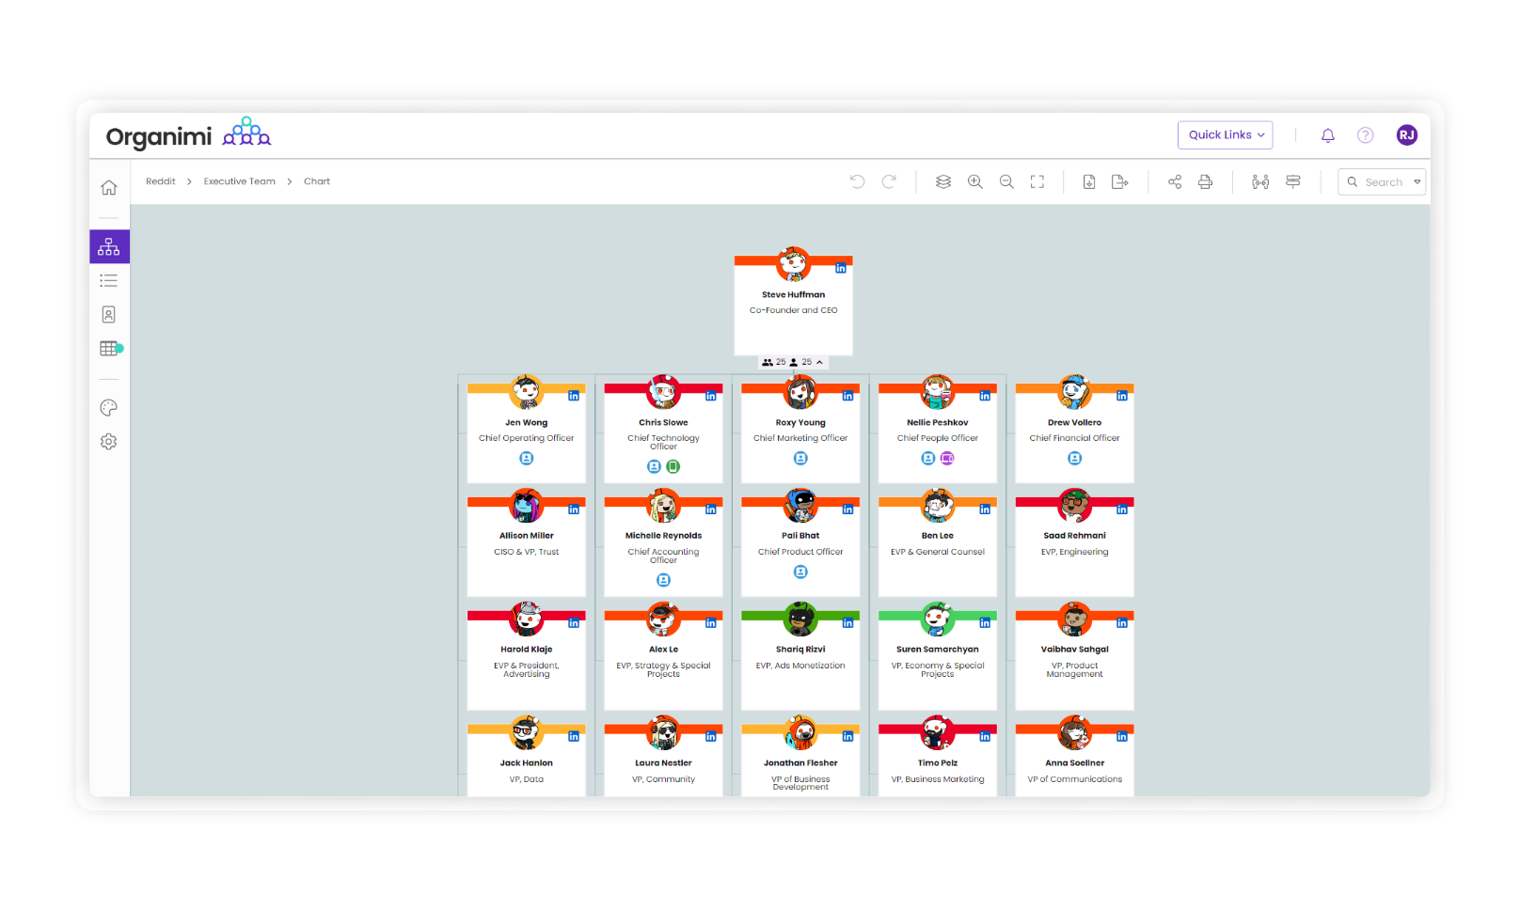Open Drew Vollero's LinkedIn icon

tap(1122, 396)
